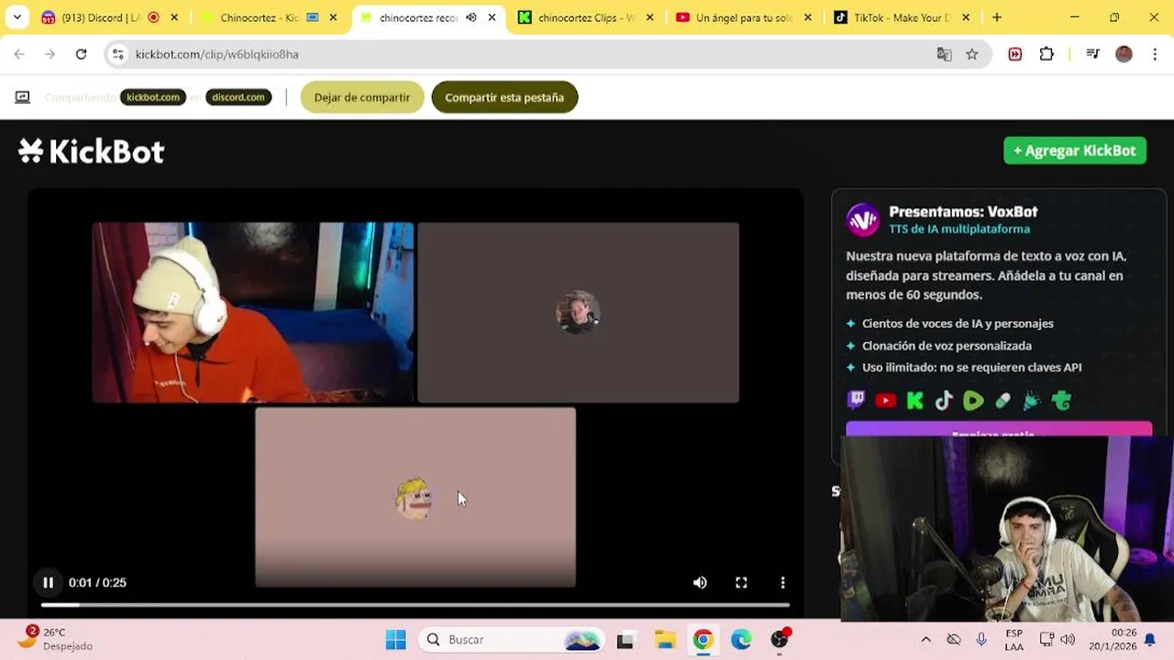This screenshot has width=1174, height=660.
Task: Bookmark this page with the star
Action: (972, 54)
